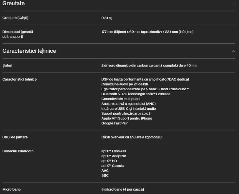Click the Conectivitate multipunct feature line

click(x=121, y=99)
